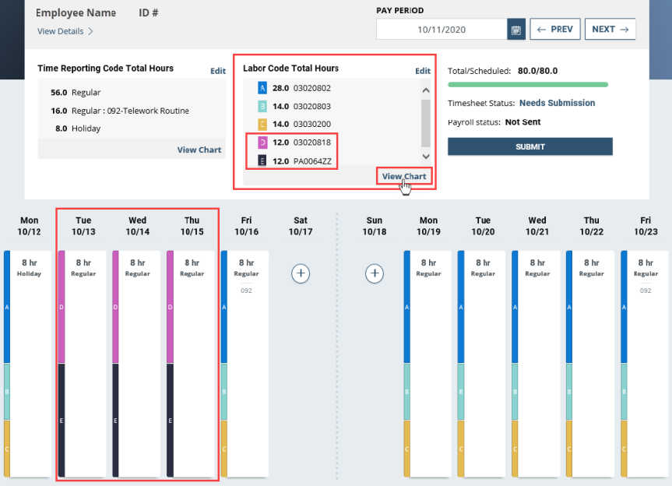
Task: Click the pay period date field
Action: 440,28
